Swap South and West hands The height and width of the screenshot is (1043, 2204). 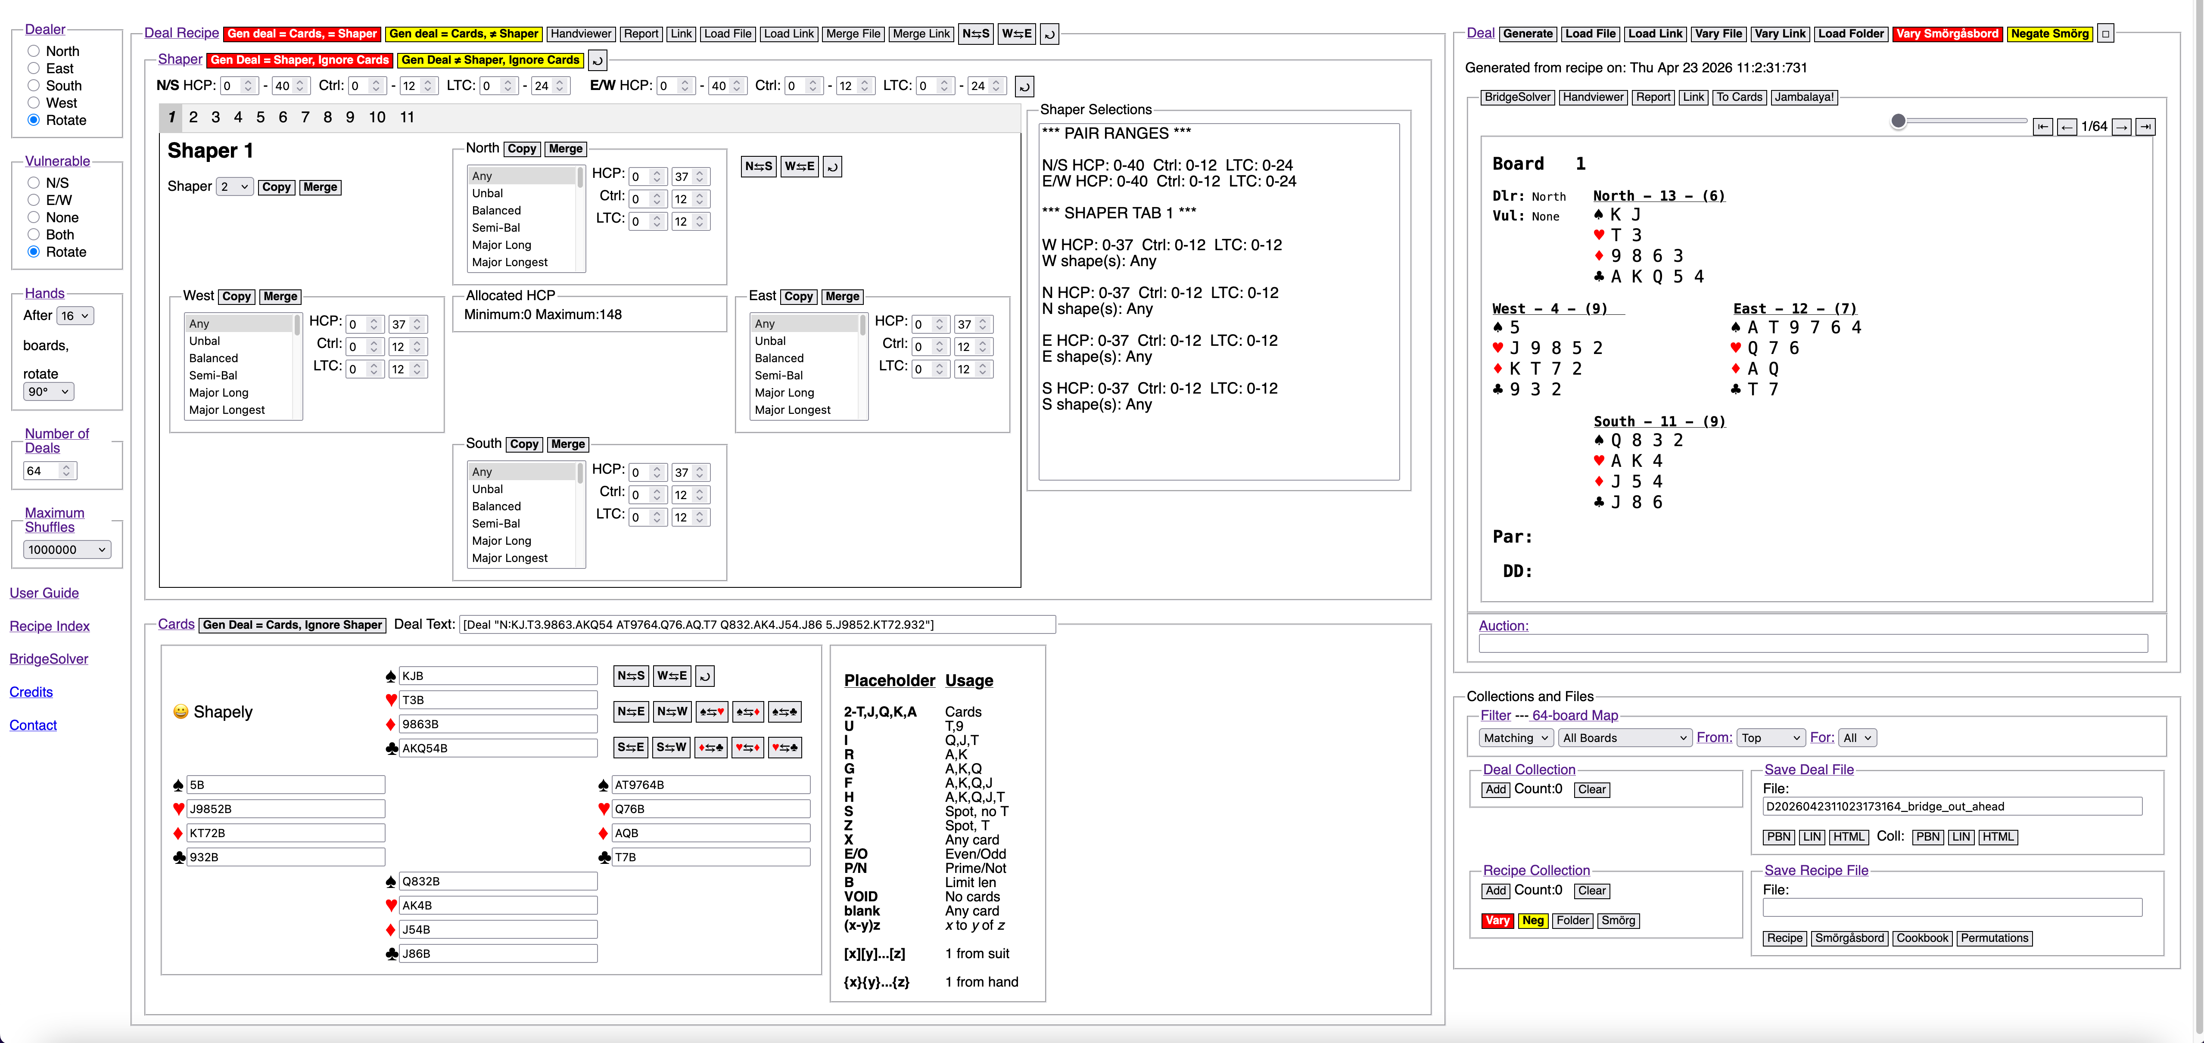(x=672, y=747)
